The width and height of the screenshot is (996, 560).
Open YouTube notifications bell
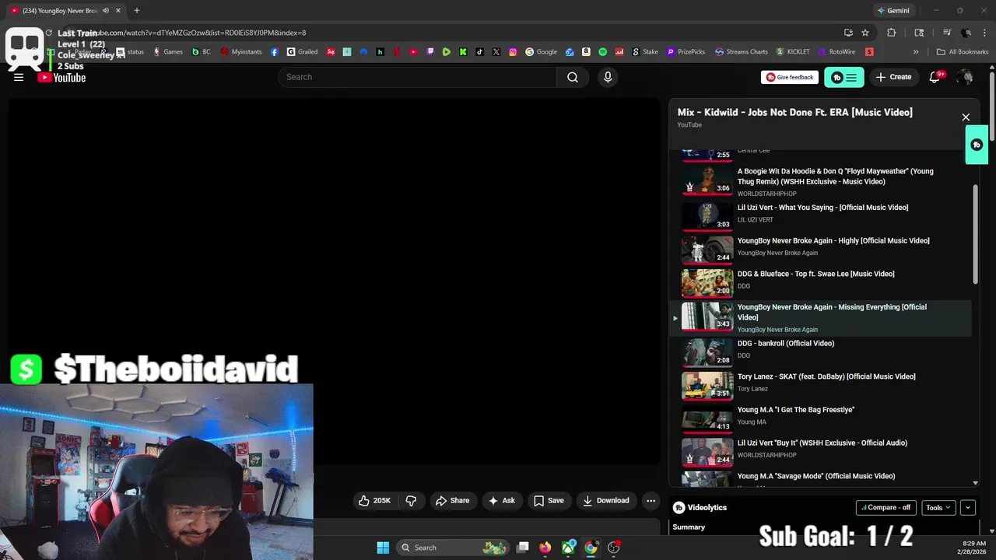936,77
